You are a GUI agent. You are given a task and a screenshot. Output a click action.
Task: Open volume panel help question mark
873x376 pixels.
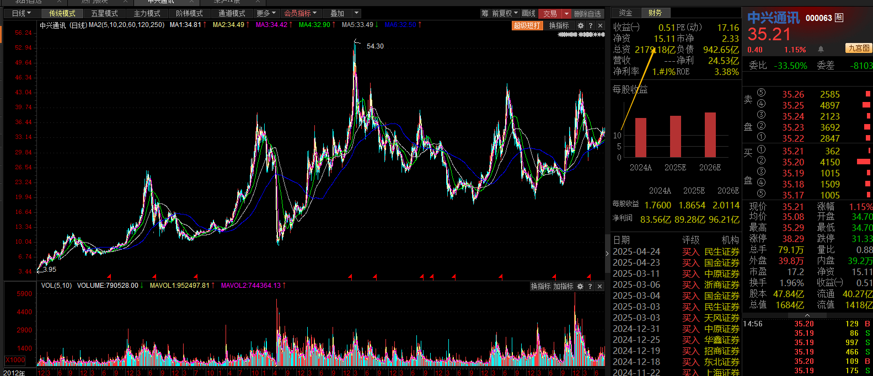pos(590,287)
